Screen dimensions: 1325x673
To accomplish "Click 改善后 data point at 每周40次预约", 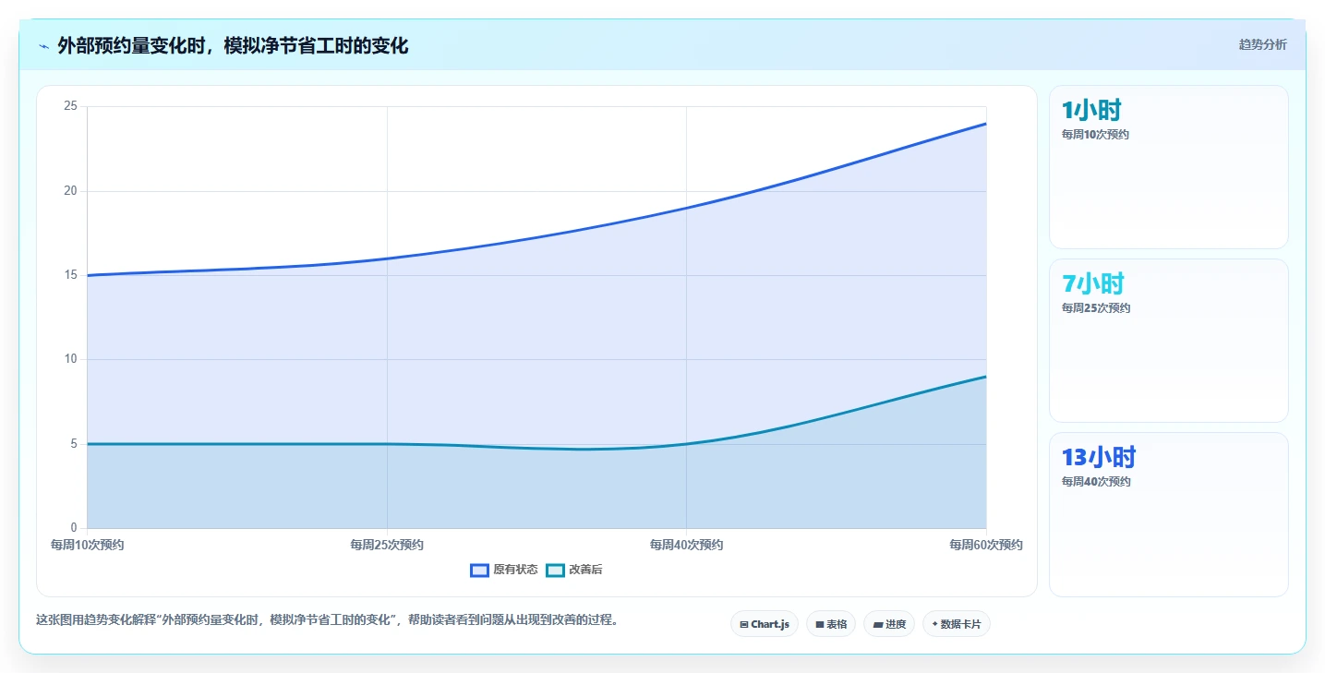I will point(686,444).
